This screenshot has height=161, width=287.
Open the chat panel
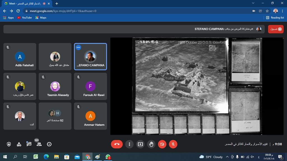(x=29, y=144)
